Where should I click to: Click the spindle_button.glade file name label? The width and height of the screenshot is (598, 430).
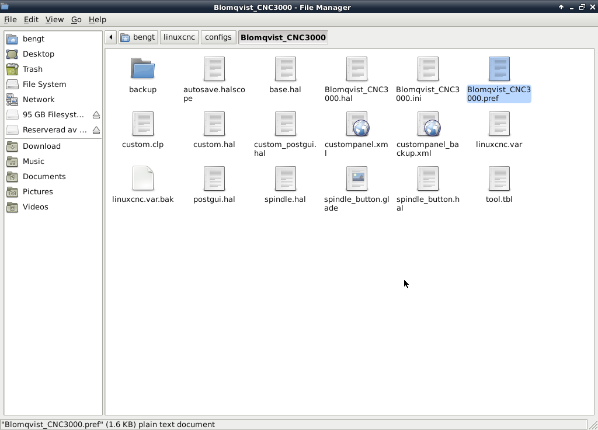point(357,204)
